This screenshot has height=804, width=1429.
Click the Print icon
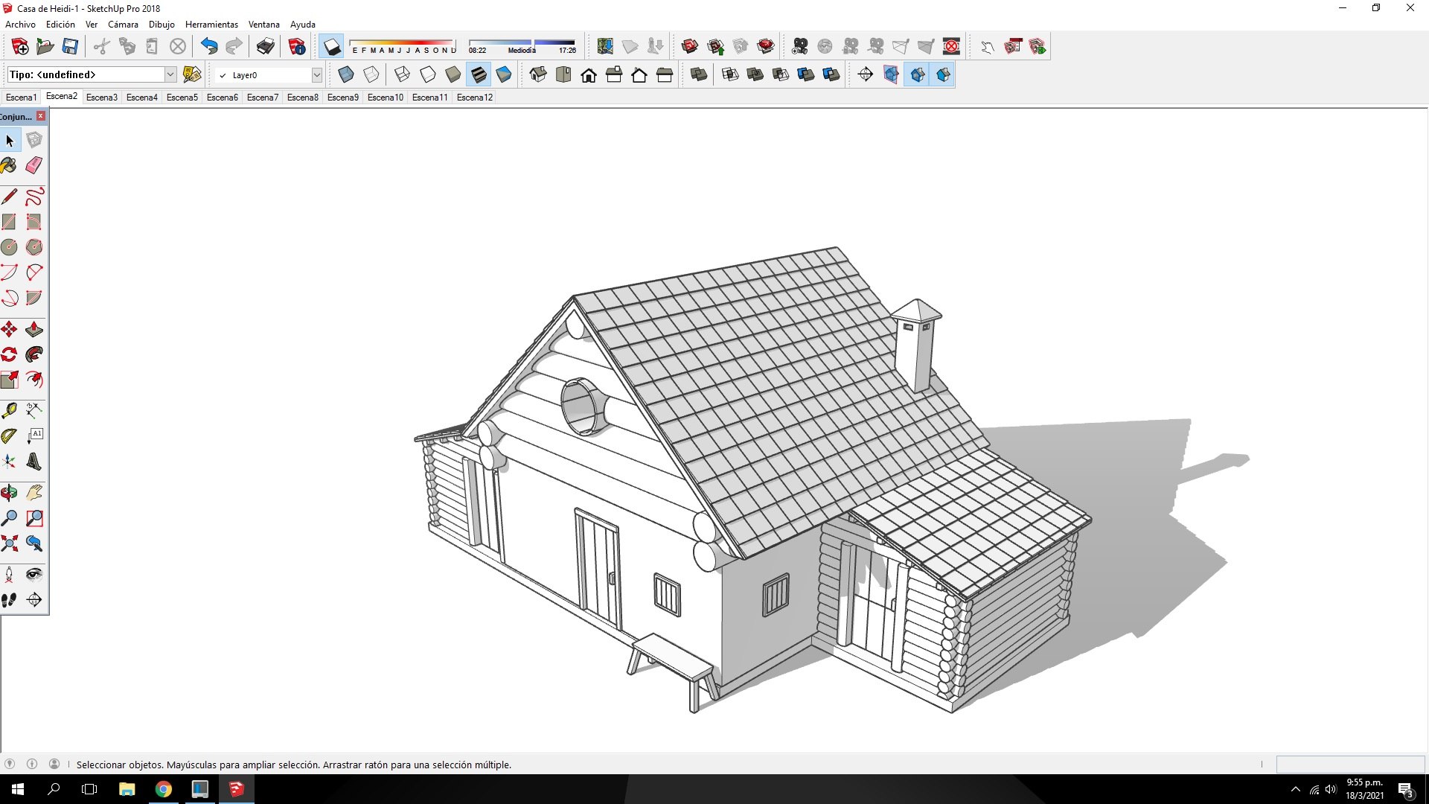265,47
